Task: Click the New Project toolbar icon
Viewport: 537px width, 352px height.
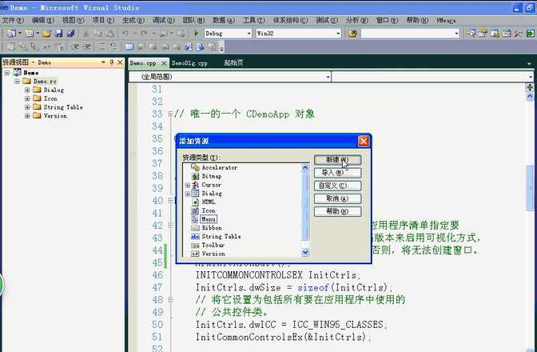Action: (x=11, y=34)
